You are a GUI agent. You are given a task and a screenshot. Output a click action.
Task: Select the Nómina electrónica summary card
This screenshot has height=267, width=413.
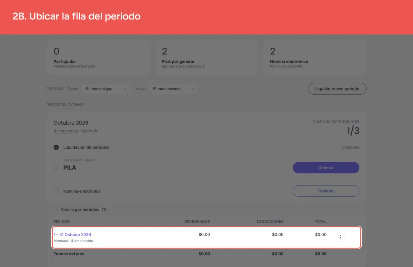[x=315, y=58]
